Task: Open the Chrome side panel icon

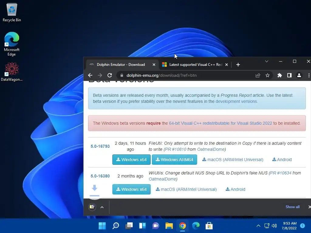Action: point(289,75)
